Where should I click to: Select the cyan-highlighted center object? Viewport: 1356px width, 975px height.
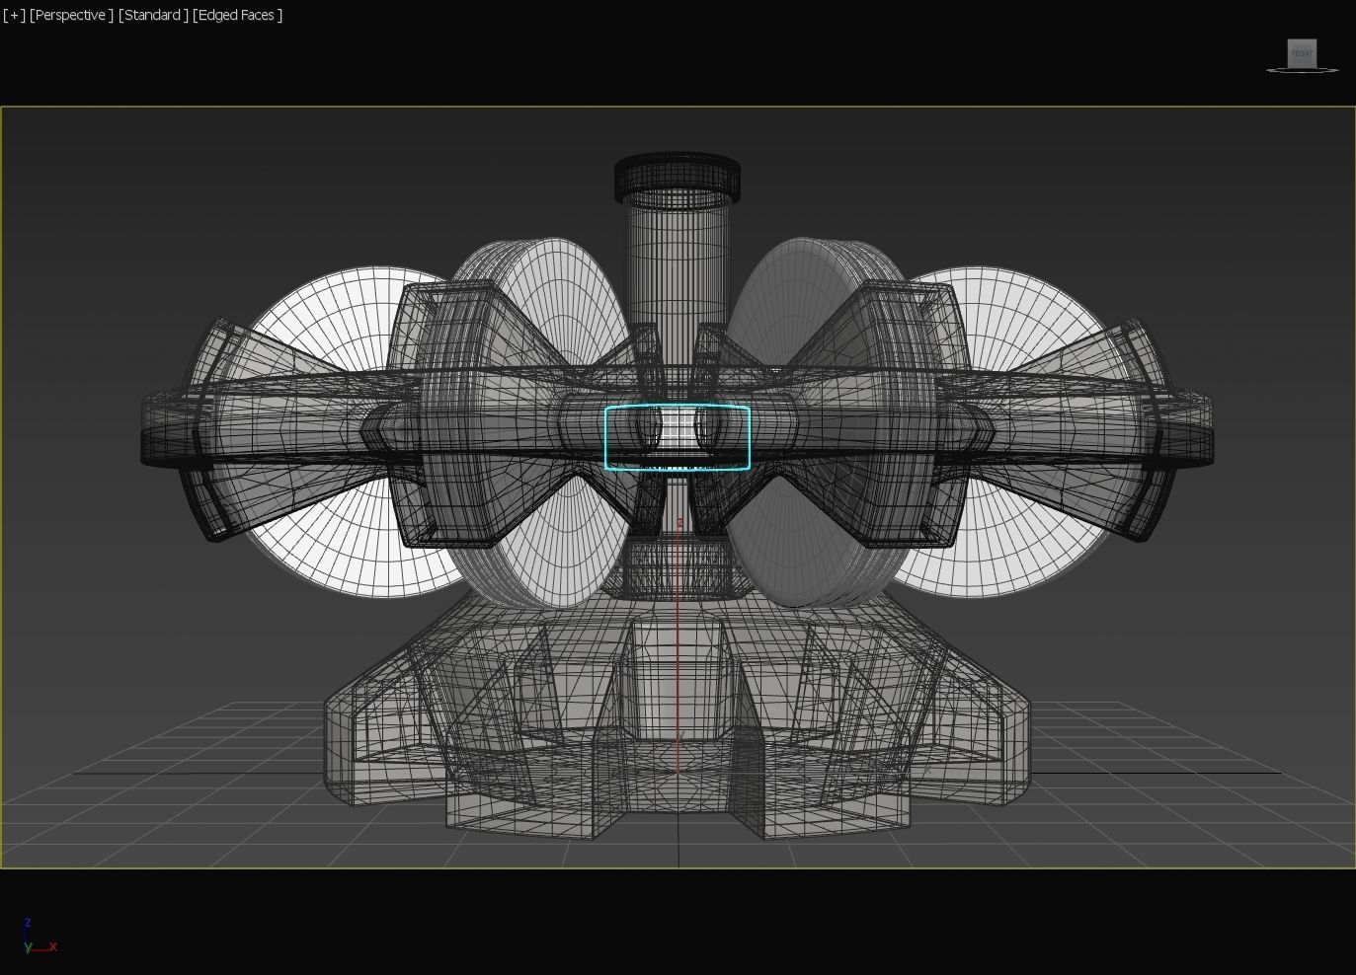(x=678, y=437)
